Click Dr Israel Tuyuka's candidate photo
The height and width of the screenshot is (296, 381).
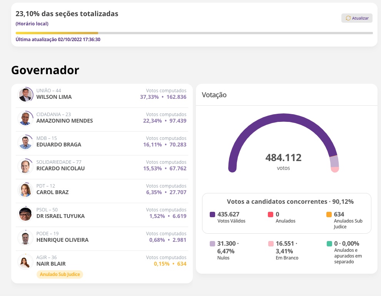pyautogui.click(x=25, y=214)
